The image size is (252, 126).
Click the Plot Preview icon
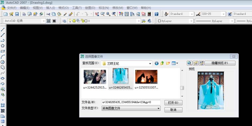(x=30, y=14)
